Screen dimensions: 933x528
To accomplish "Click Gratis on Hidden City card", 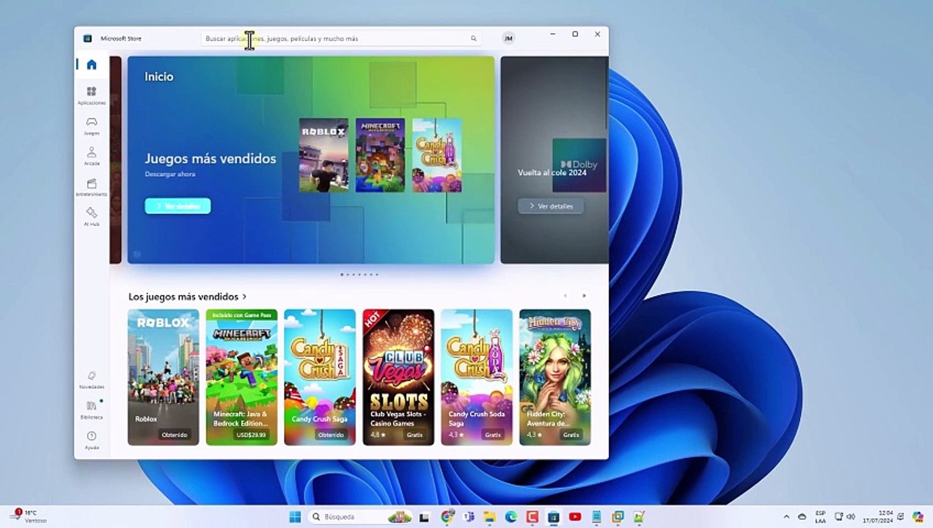I will pyautogui.click(x=571, y=435).
